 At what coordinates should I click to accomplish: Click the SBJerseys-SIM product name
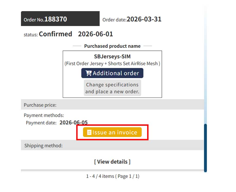112,56
